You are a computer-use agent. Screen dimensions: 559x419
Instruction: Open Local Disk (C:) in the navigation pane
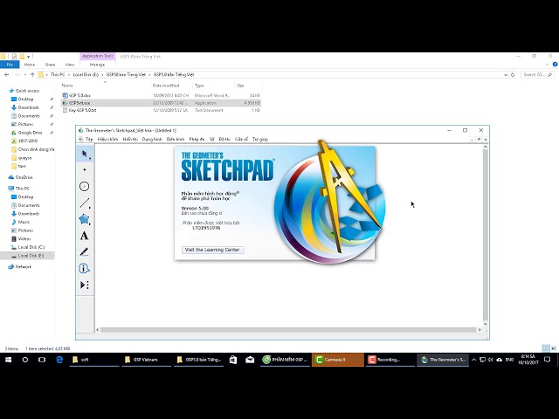31,247
